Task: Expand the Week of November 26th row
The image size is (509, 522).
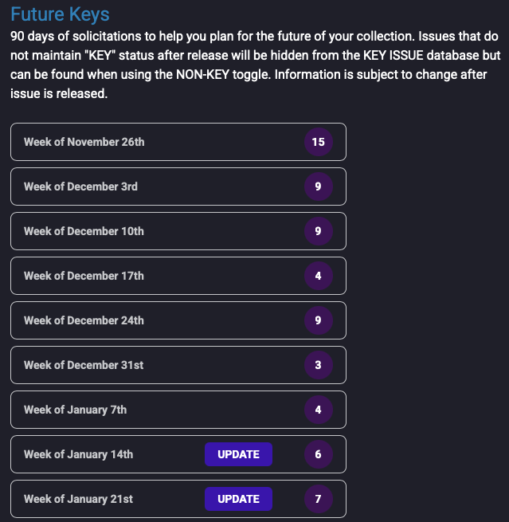Action: [x=84, y=142]
